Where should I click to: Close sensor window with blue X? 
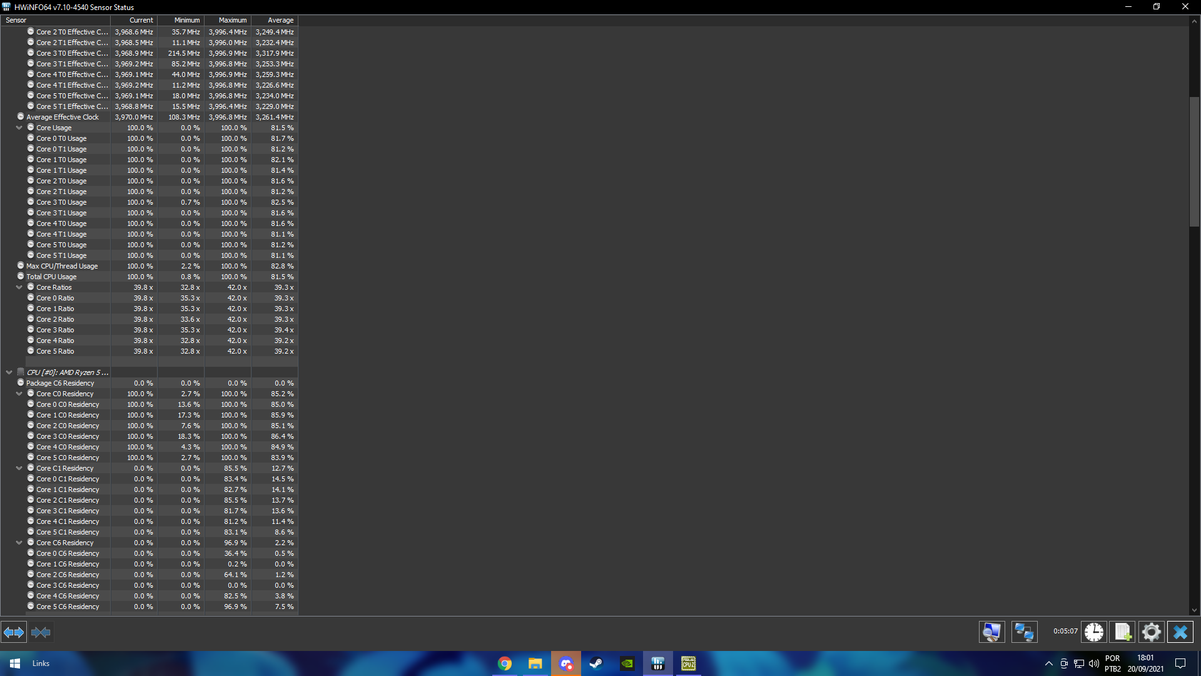1180,632
